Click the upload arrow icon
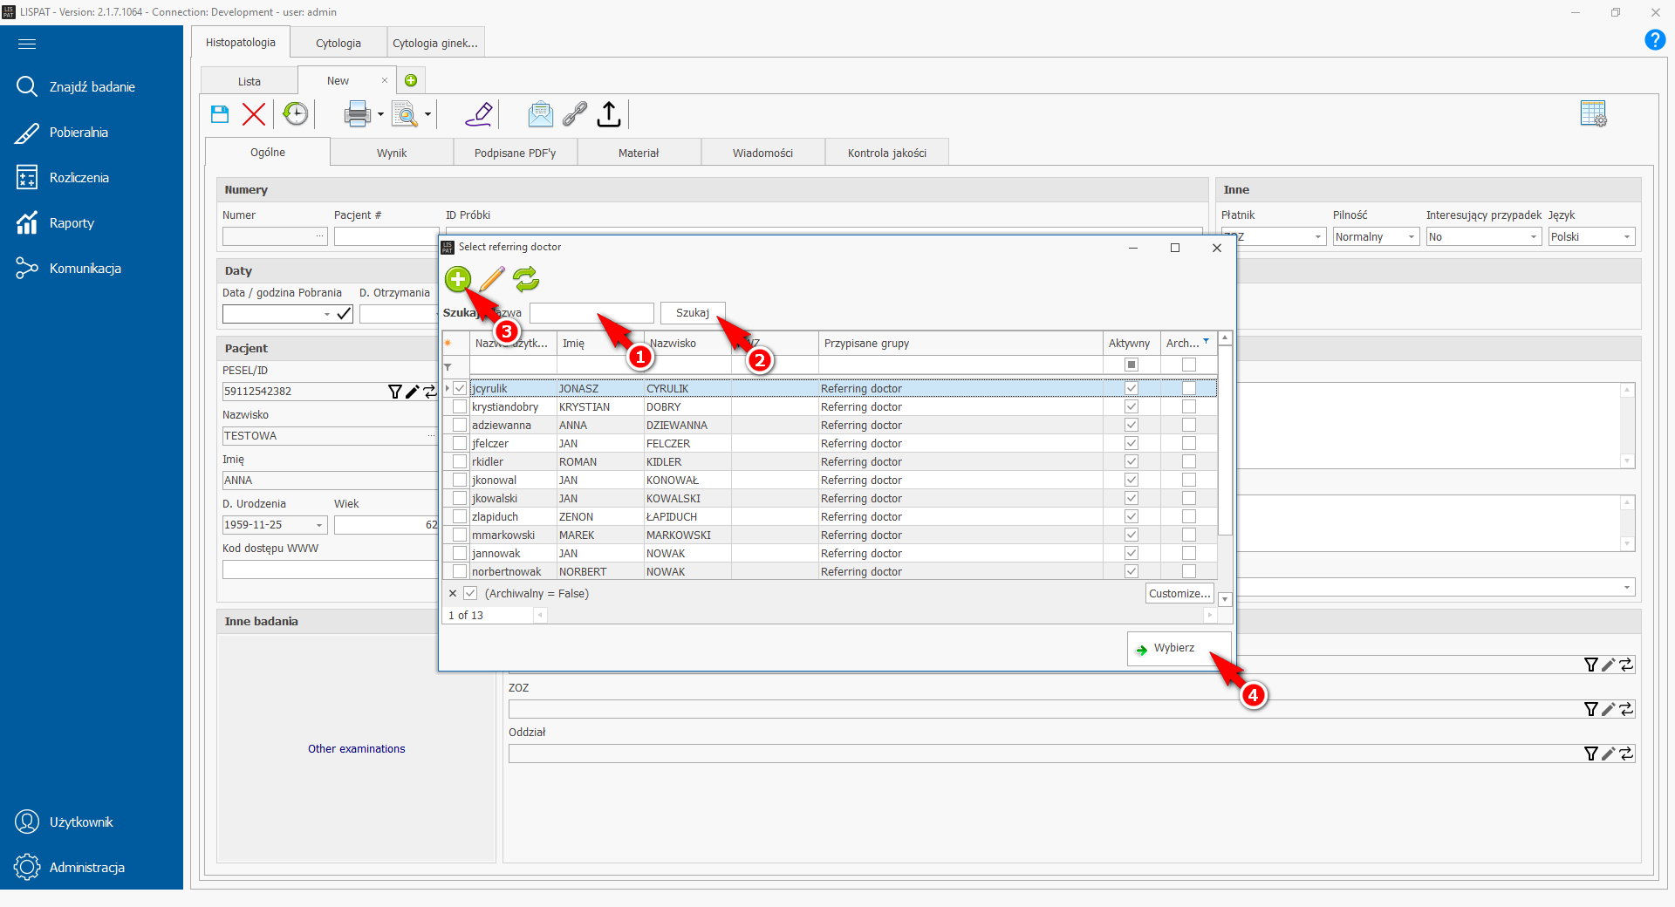The height and width of the screenshot is (907, 1675). pos(609,114)
